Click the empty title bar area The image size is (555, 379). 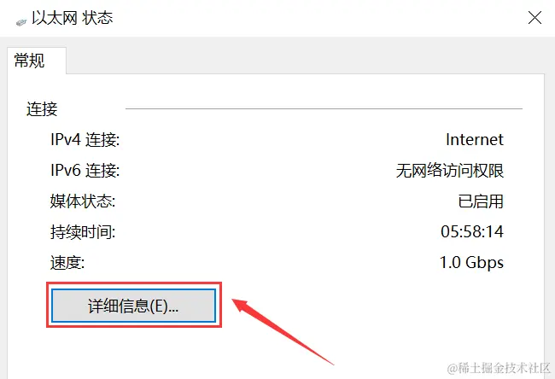[x=318, y=18]
